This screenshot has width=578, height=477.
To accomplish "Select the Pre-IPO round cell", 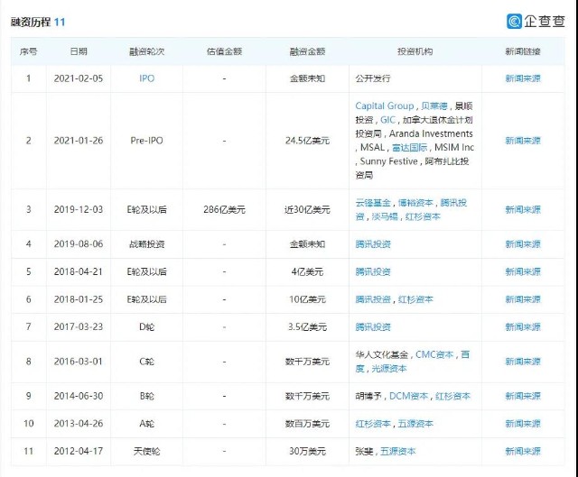I will [x=146, y=141].
